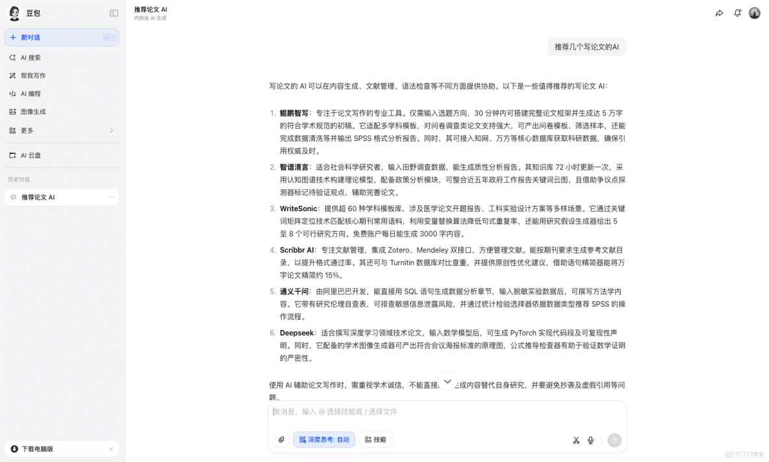
Task: Click the share icon at top right
Action: tap(719, 12)
